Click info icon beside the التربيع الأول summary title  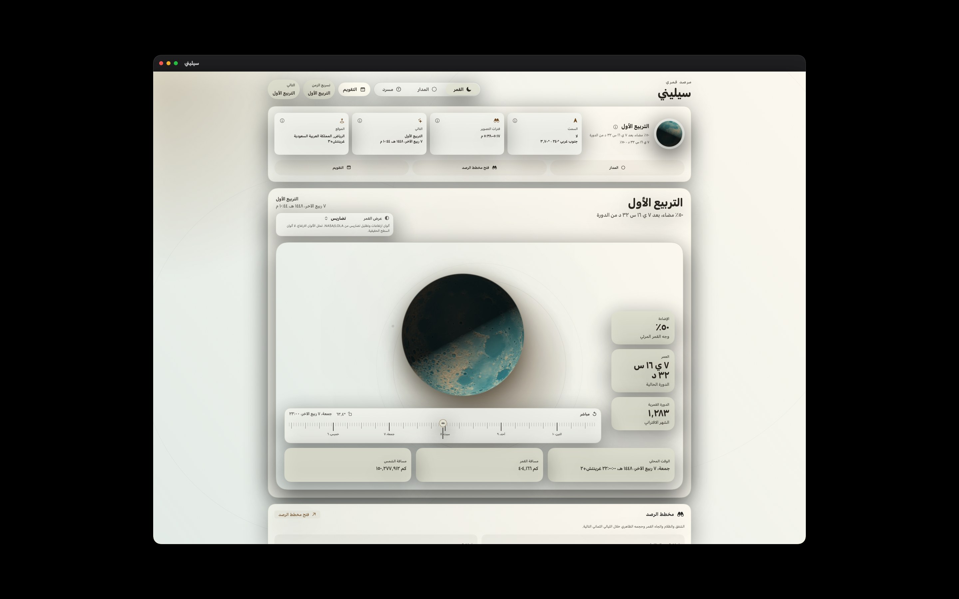pyautogui.click(x=615, y=127)
